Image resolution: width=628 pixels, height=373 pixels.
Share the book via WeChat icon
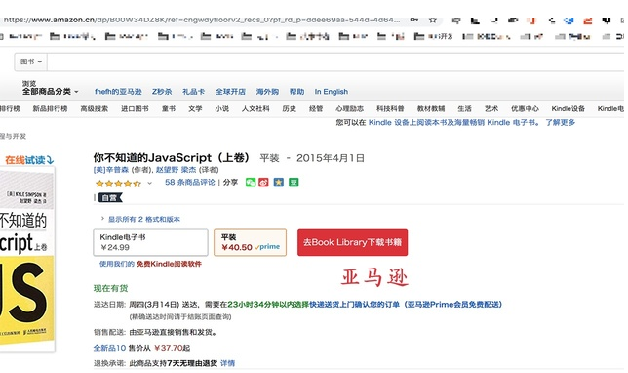click(x=251, y=183)
